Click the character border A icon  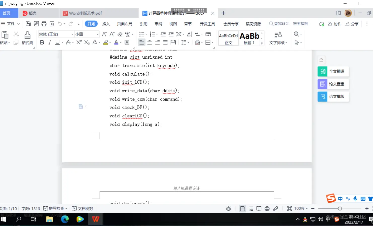pyautogui.click(x=127, y=42)
